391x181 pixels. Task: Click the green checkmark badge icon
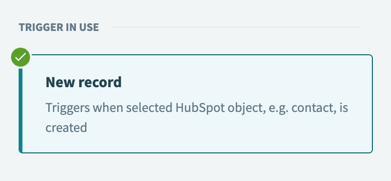[21, 57]
